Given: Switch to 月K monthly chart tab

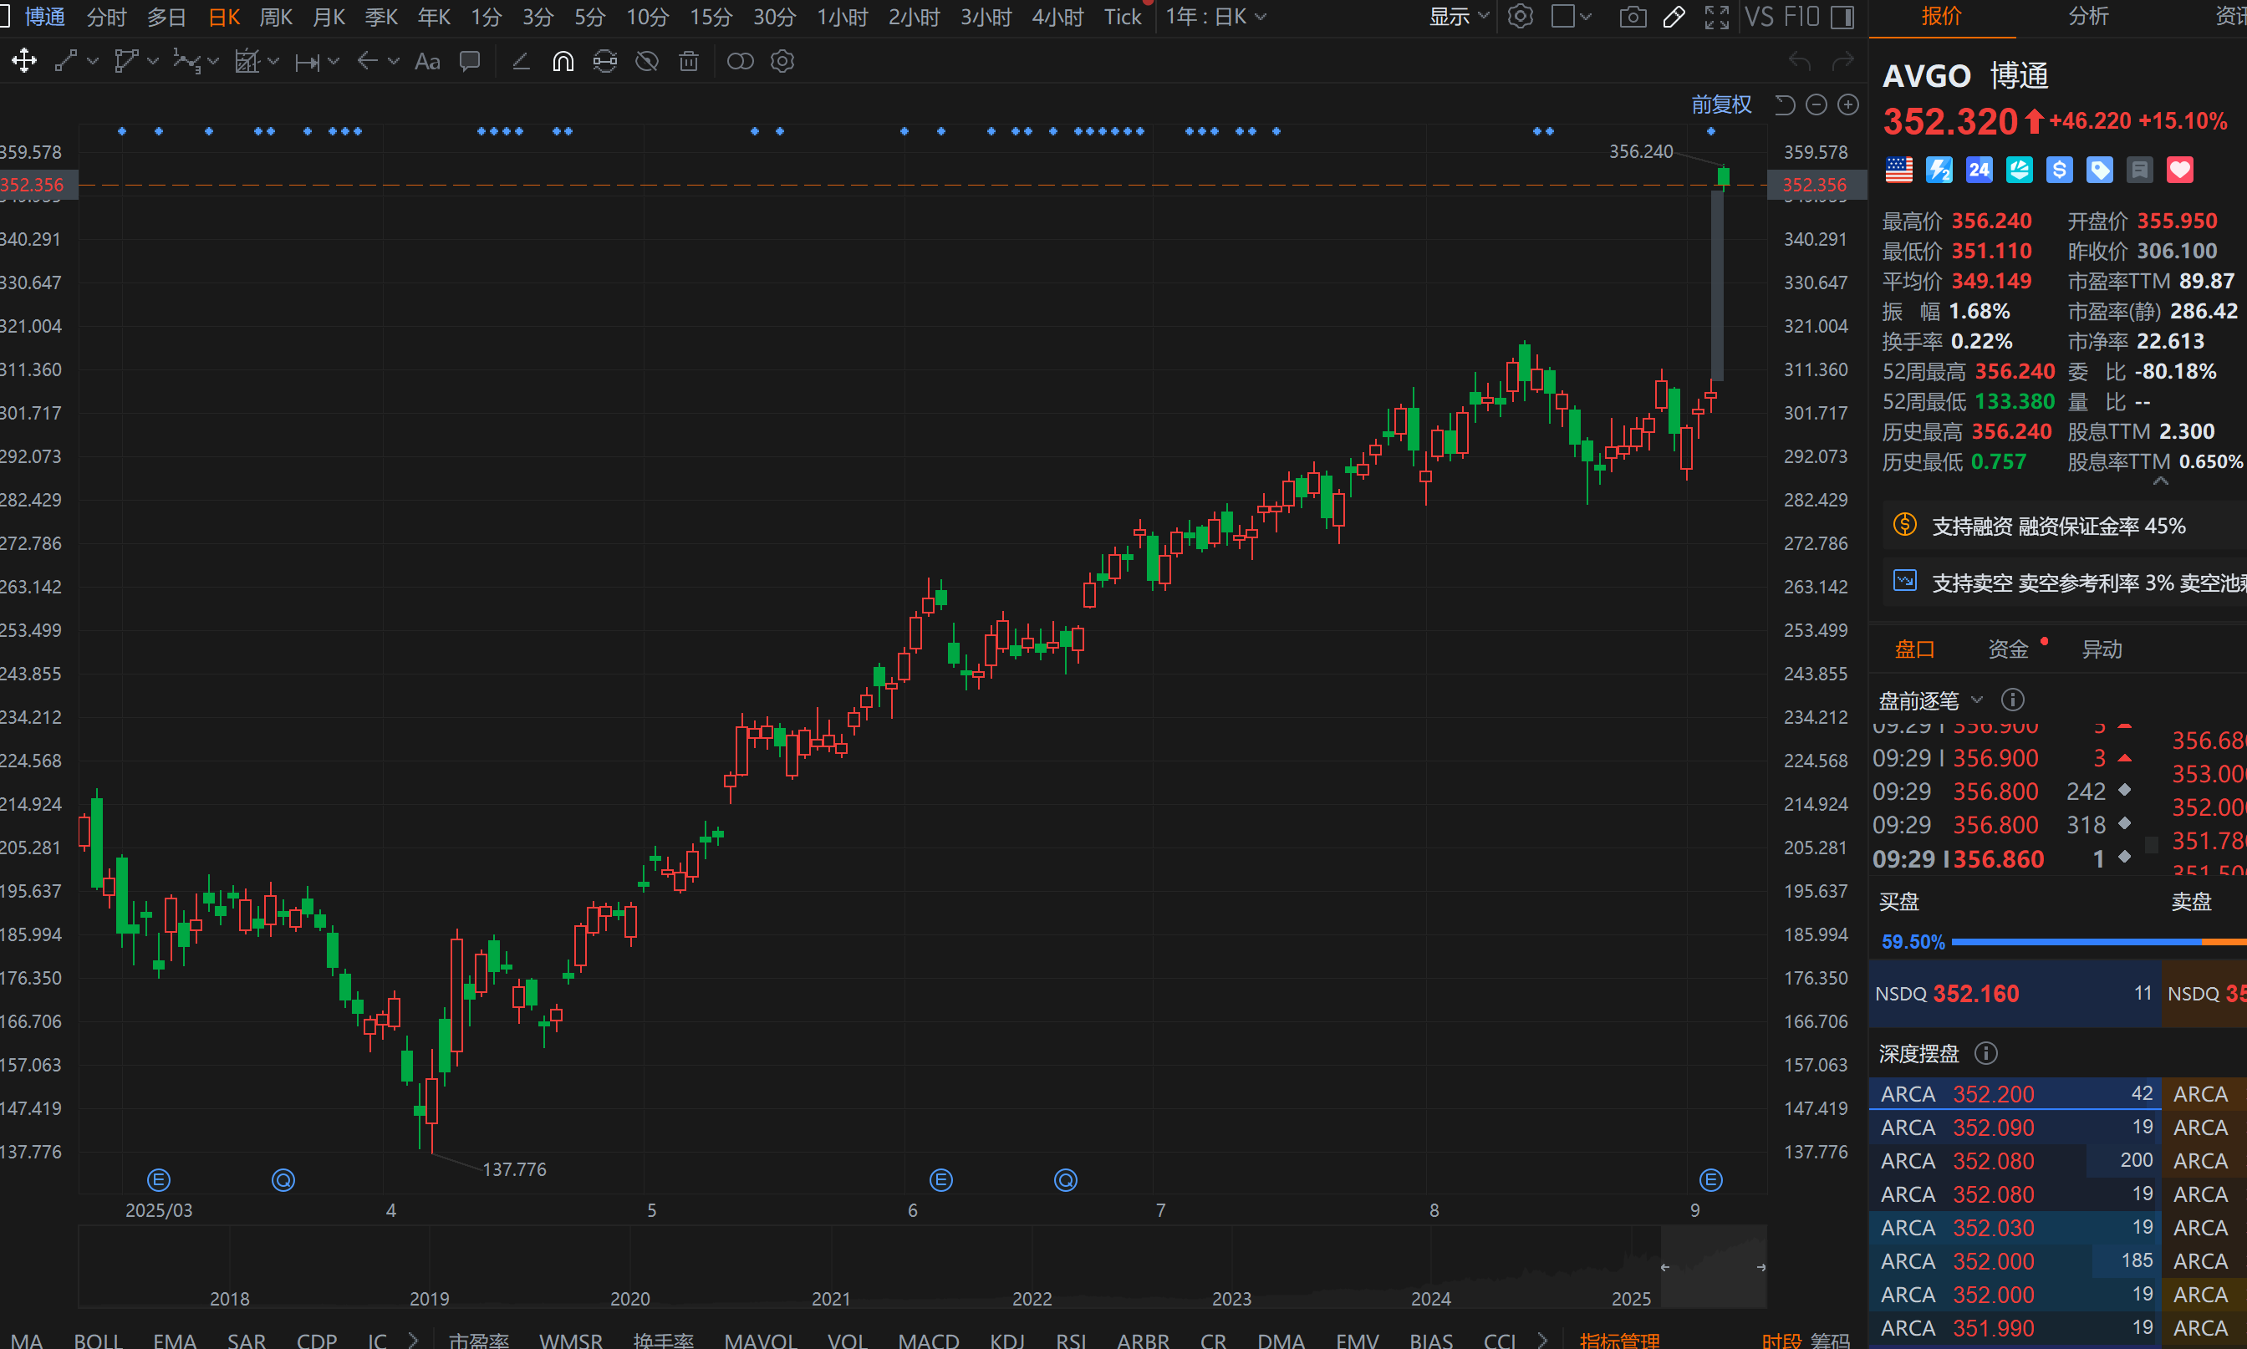Looking at the screenshot, I should pyautogui.click(x=329, y=17).
